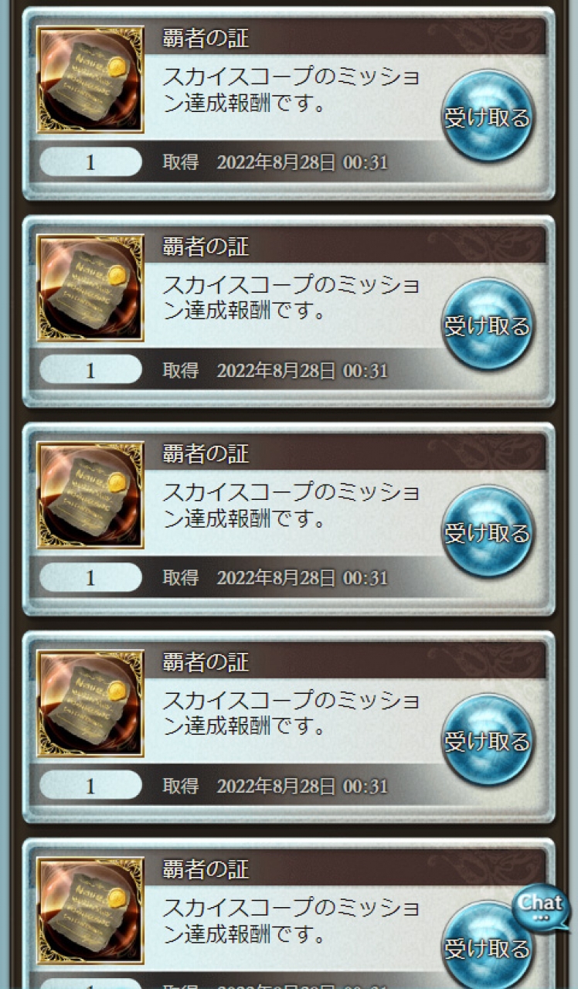Viewport: 578px width, 989px height.
Task: Tap the fourth entry's 取得 date line
Action: (275, 787)
